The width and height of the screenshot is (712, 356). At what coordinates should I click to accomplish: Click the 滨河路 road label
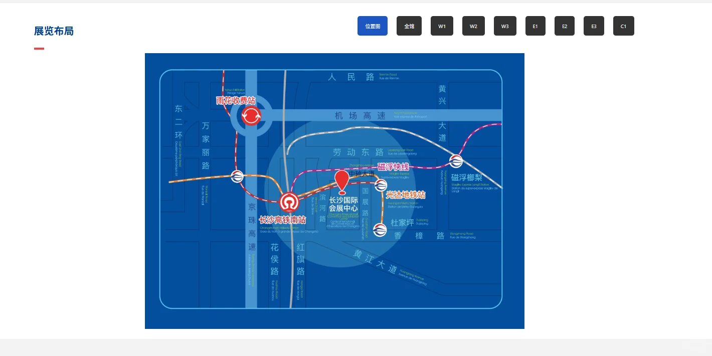click(322, 207)
